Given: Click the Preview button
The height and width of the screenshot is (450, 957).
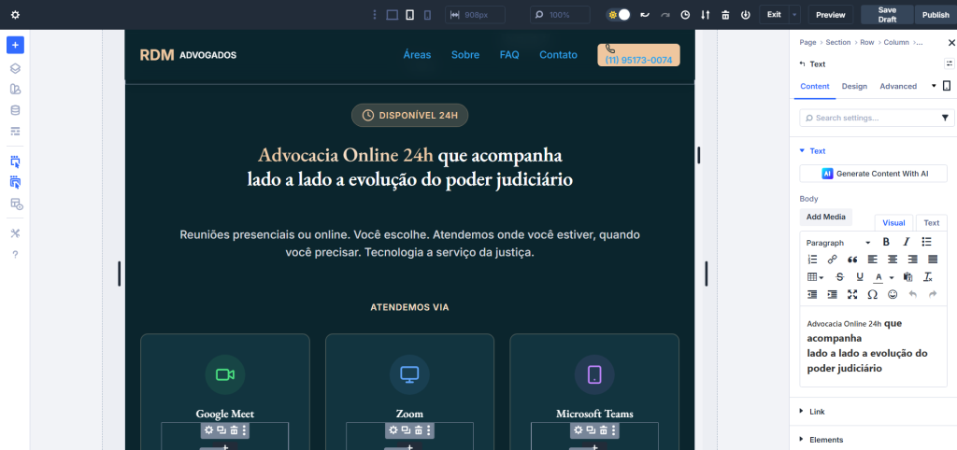Looking at the screenshot, I should click(831, 15).
